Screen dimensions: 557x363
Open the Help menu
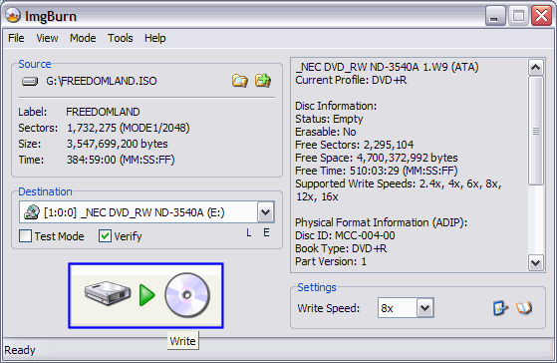tap(154, 38)
